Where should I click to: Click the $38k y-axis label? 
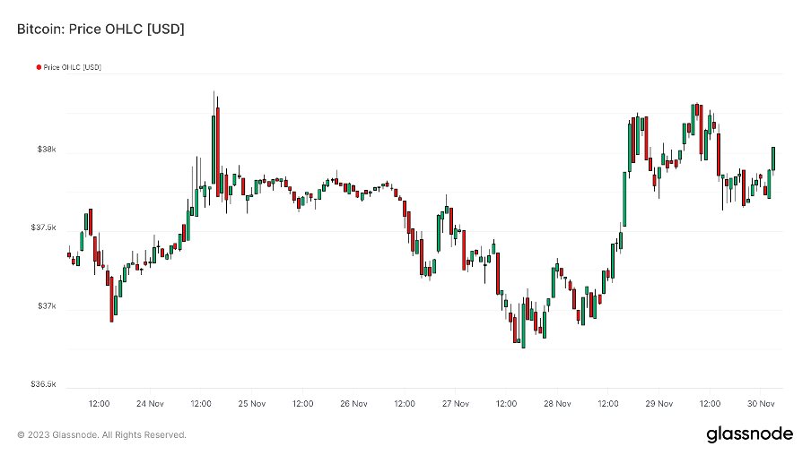(45, 150)
